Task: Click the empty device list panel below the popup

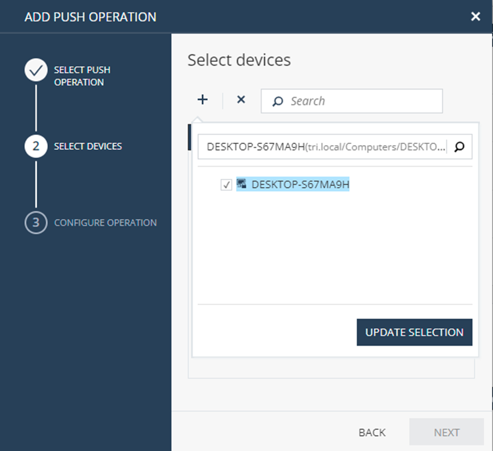Action: [331, 367]
